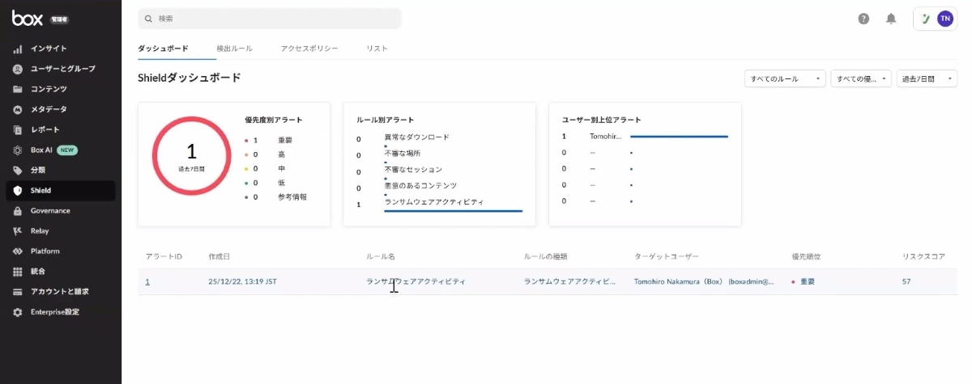Open the notifications bell icon
The width and height of the screenshot is (972, 384).
[891, 19]
